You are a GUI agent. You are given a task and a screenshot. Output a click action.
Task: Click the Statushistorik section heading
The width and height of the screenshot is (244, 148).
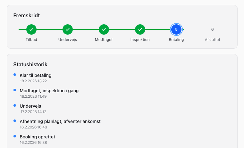coord(30,64)
